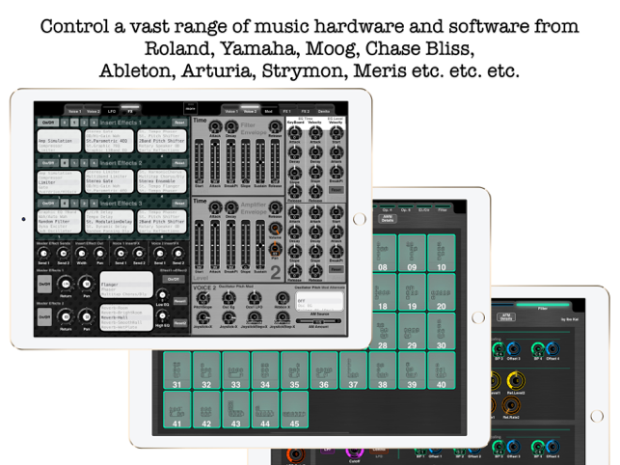Open the Stereo Ensemble effect picker
This screenshot has height=465, width=620.
[x=162, y=181]
